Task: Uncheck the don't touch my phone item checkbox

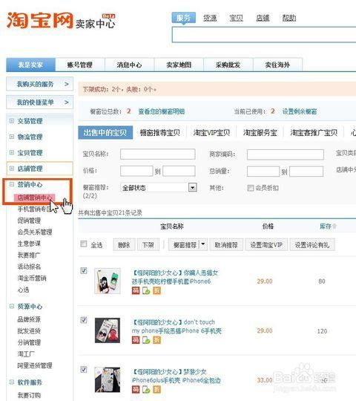Action: (84, 320)
